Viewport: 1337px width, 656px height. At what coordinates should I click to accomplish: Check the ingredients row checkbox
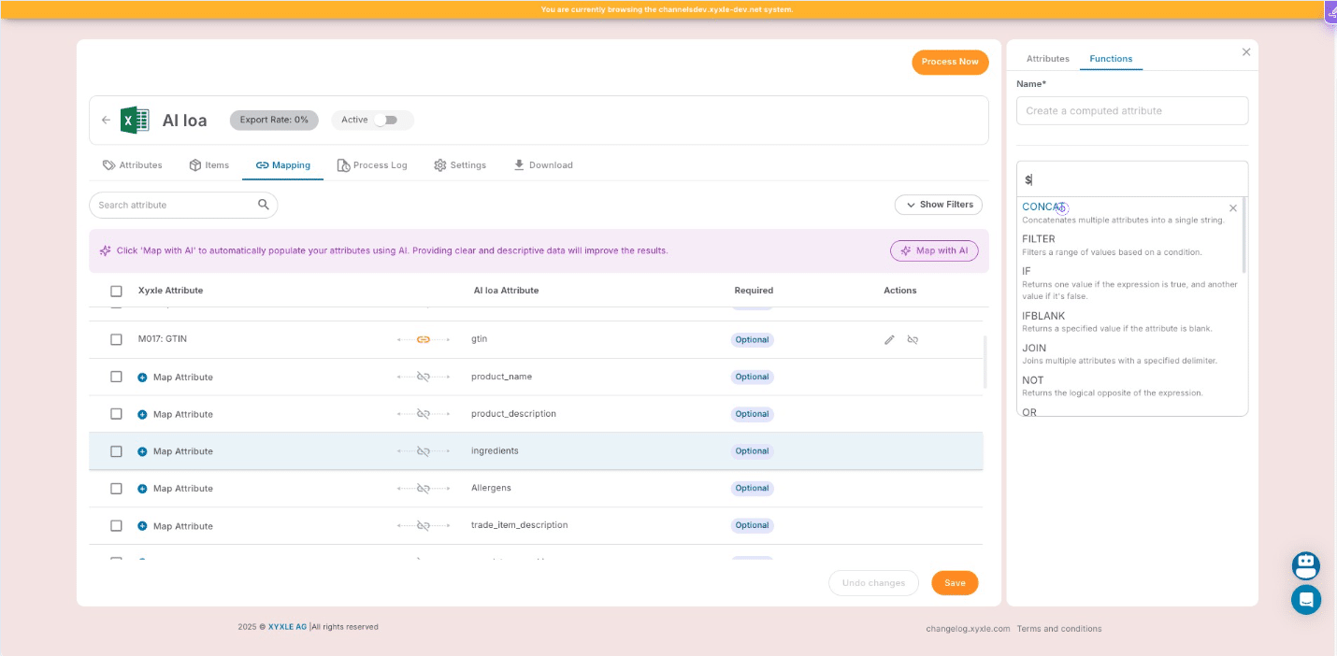click(x=116, y=451)
